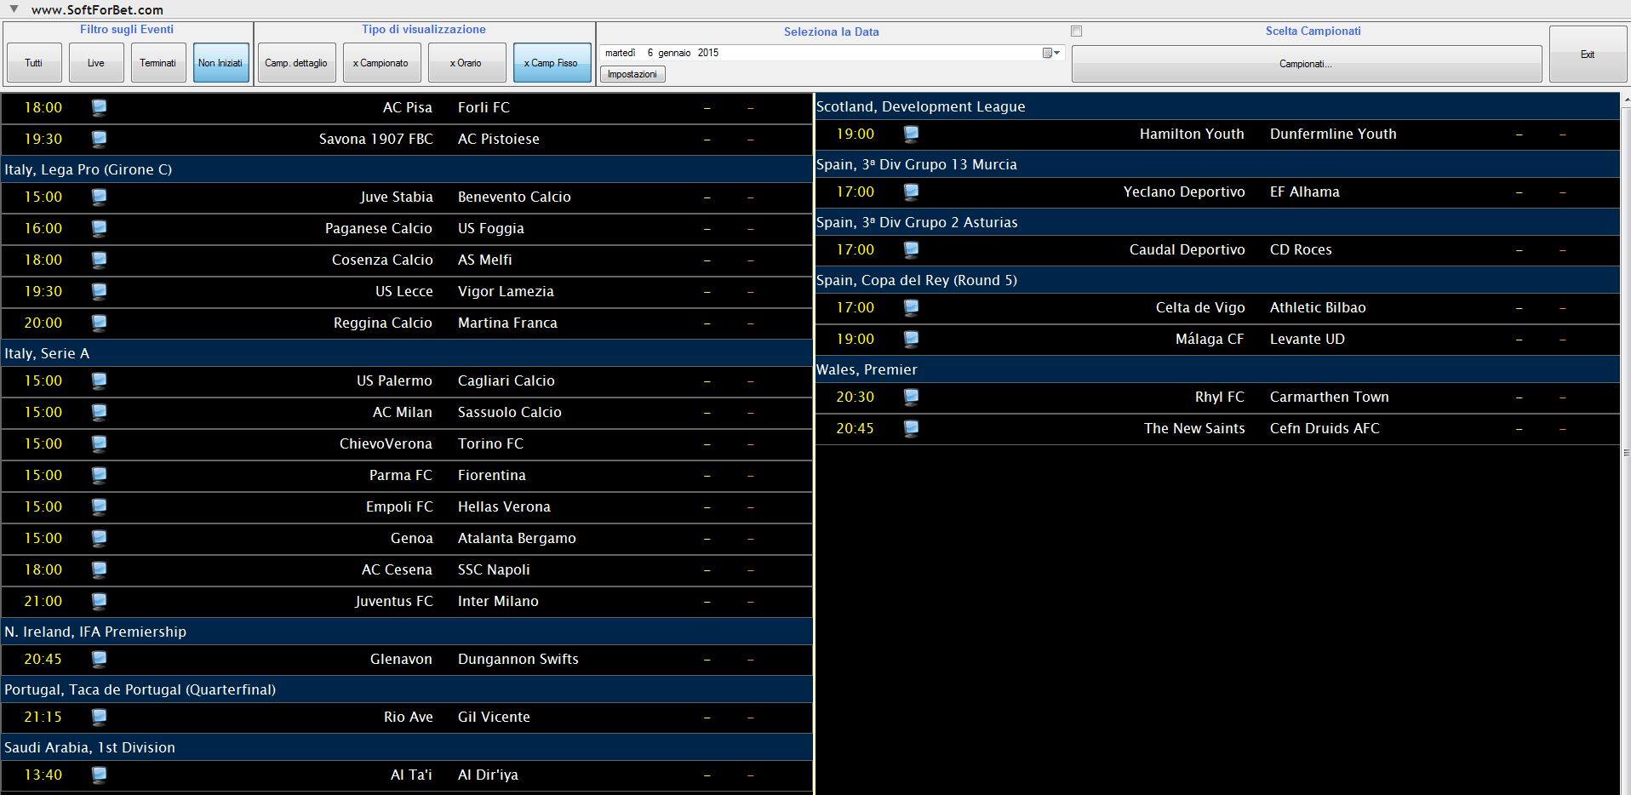Click monitor icon beside Glenavon
Viewport: 1631px width, 795px height.
pyautogui.click(x=99, y=659)
